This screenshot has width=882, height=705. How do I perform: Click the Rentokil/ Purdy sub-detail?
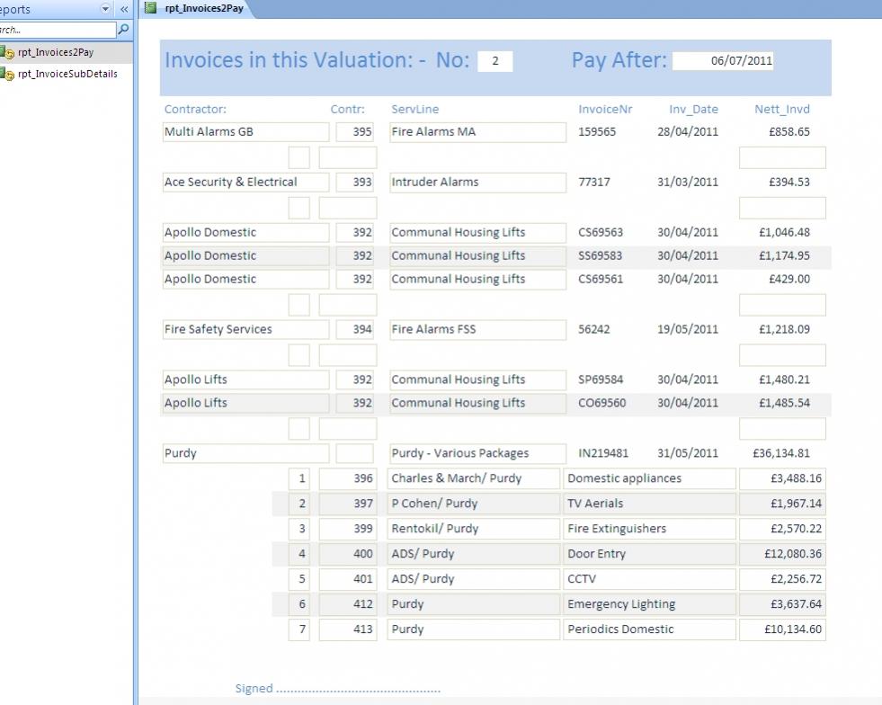pos(474,529)
